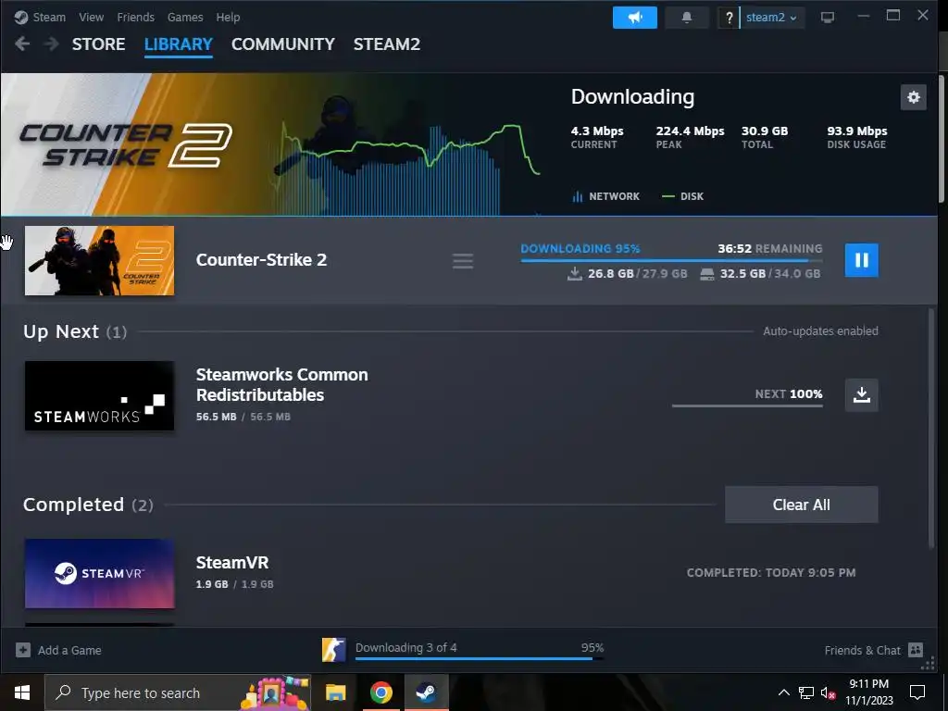Image resolution: width=948 pixels, height=711 pixels.
Task: Click the SteamVR title
Action: coord(232,562)
